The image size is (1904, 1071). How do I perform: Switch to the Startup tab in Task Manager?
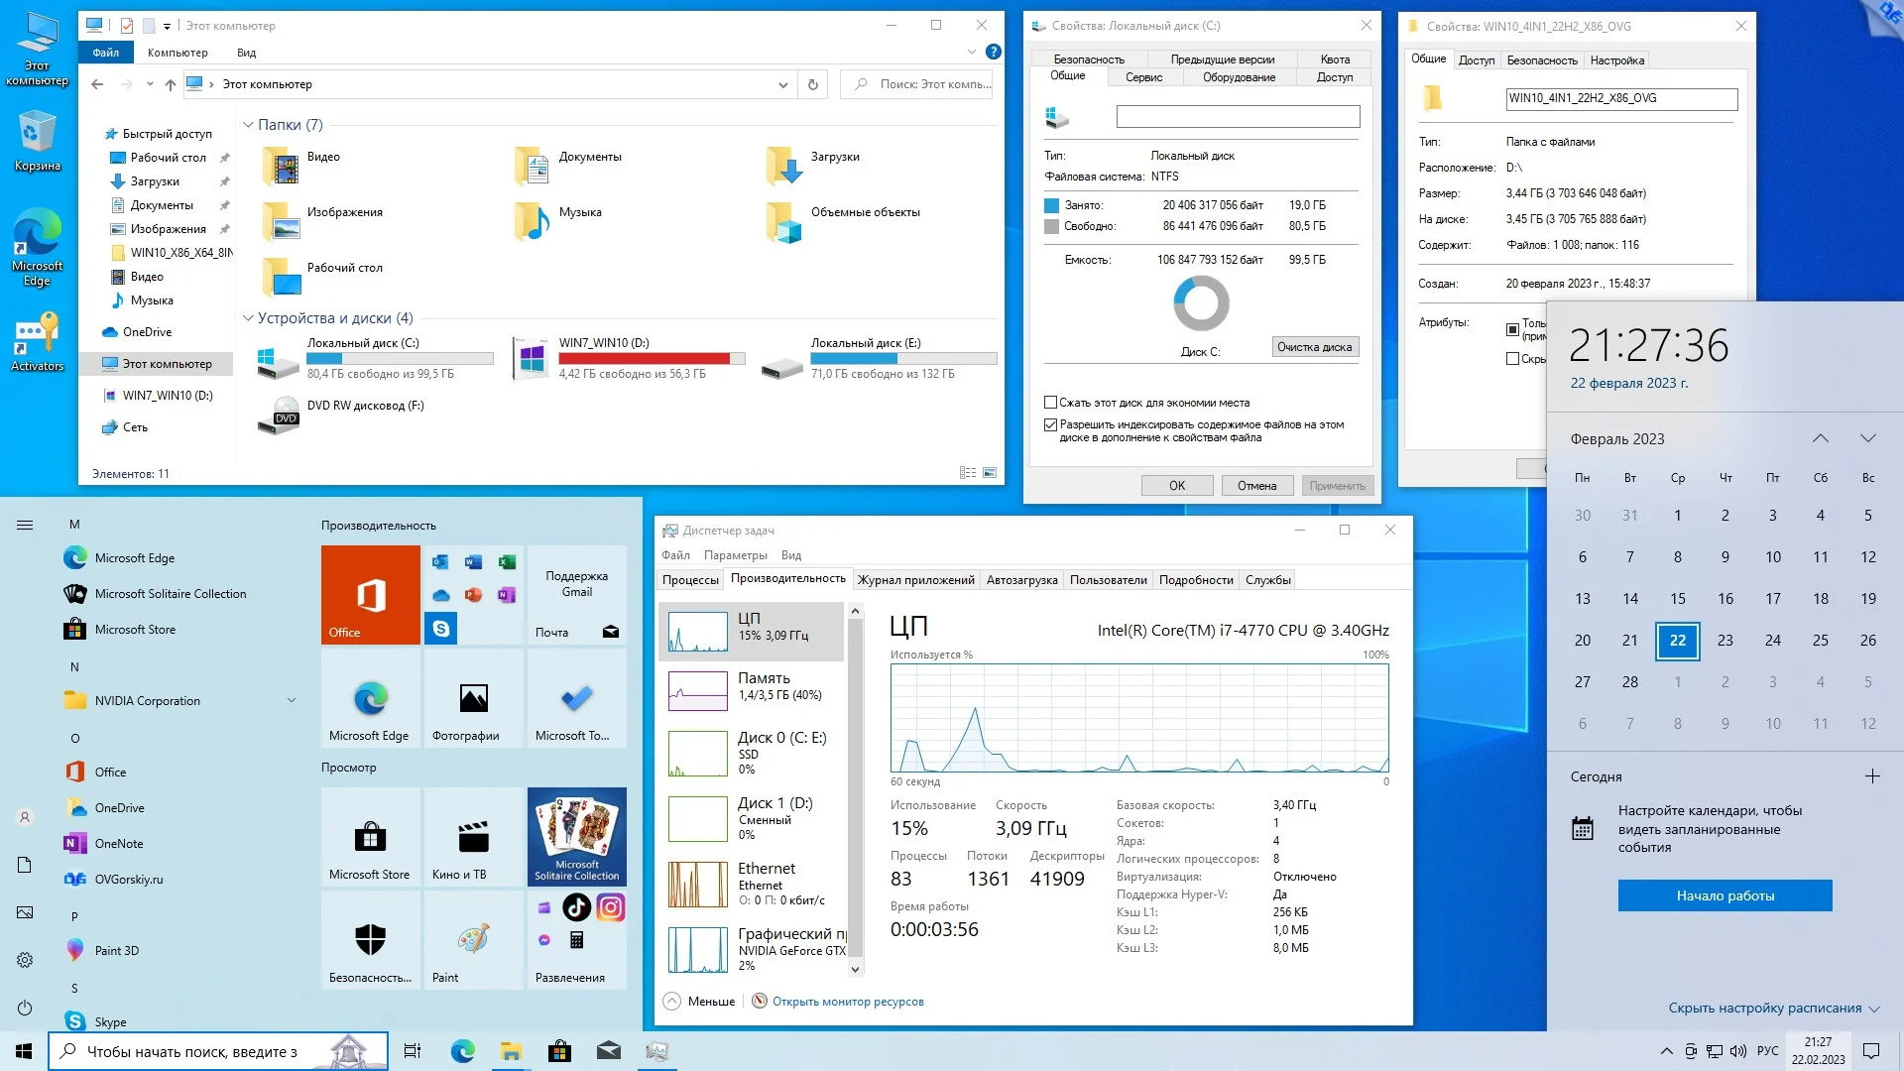[x=1021, y=580]
